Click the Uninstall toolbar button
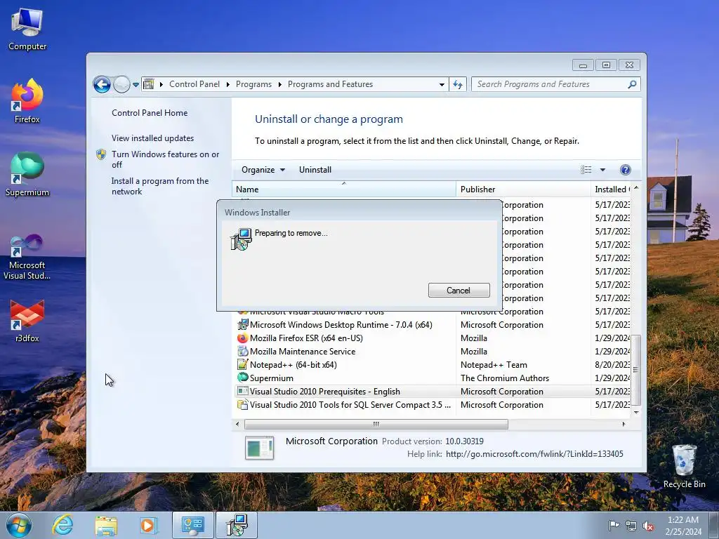This screenshot has width=719, height=539. [315, 170]
